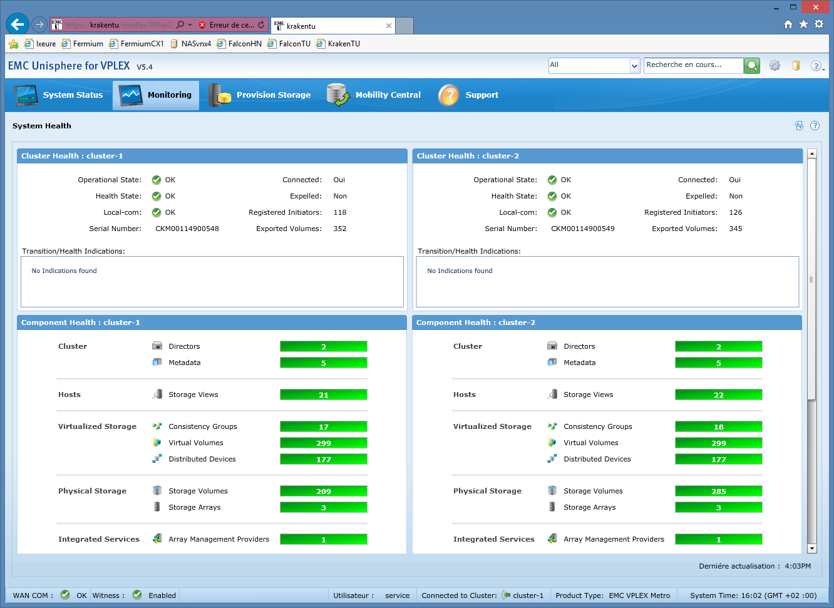Viewport: 834px width, 608px height.
Task: Refresh the System Health view icon
Action: pyautogui.click(x=799, y=126)
